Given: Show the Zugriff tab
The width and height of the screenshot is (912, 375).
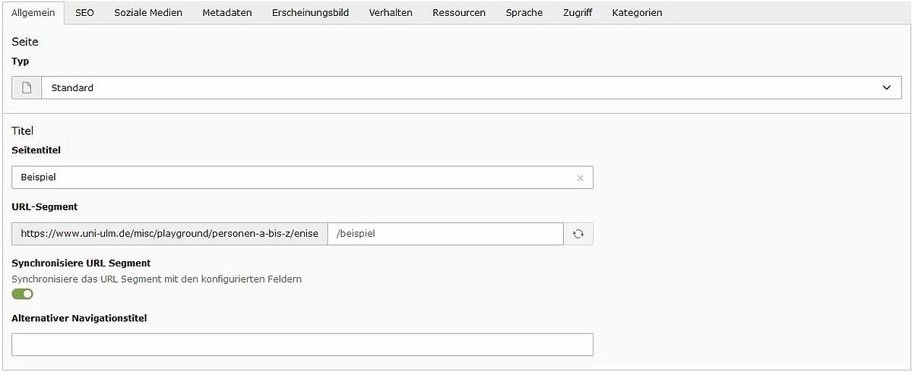Looking at the screenshot, I should (x=578, y=13).
